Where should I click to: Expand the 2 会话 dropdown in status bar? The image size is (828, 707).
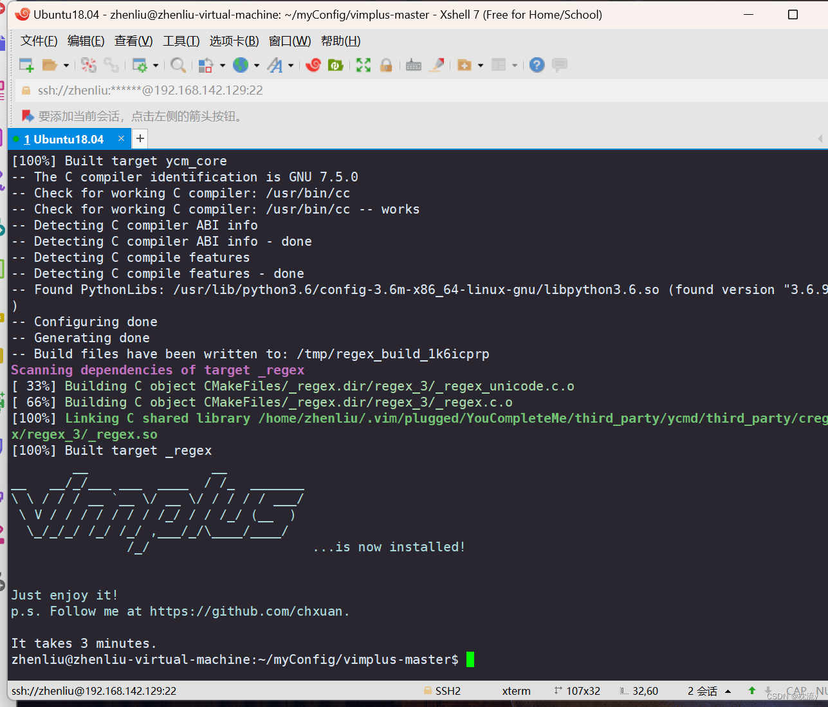pos(728,690)
